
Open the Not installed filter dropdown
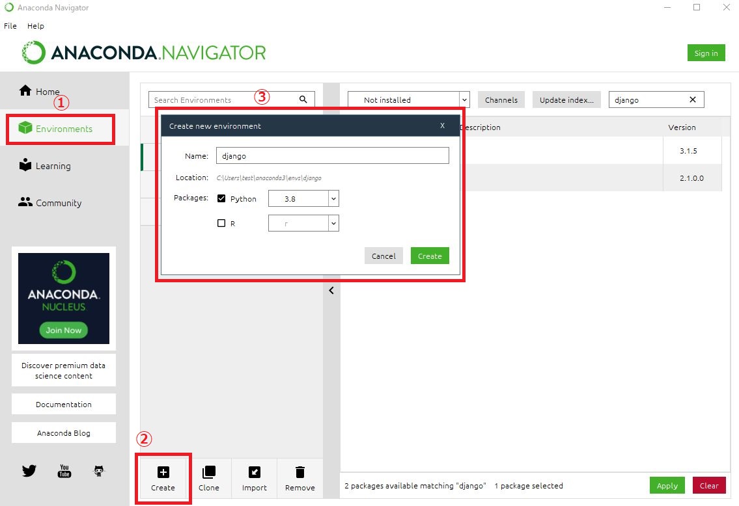[409, 100]
